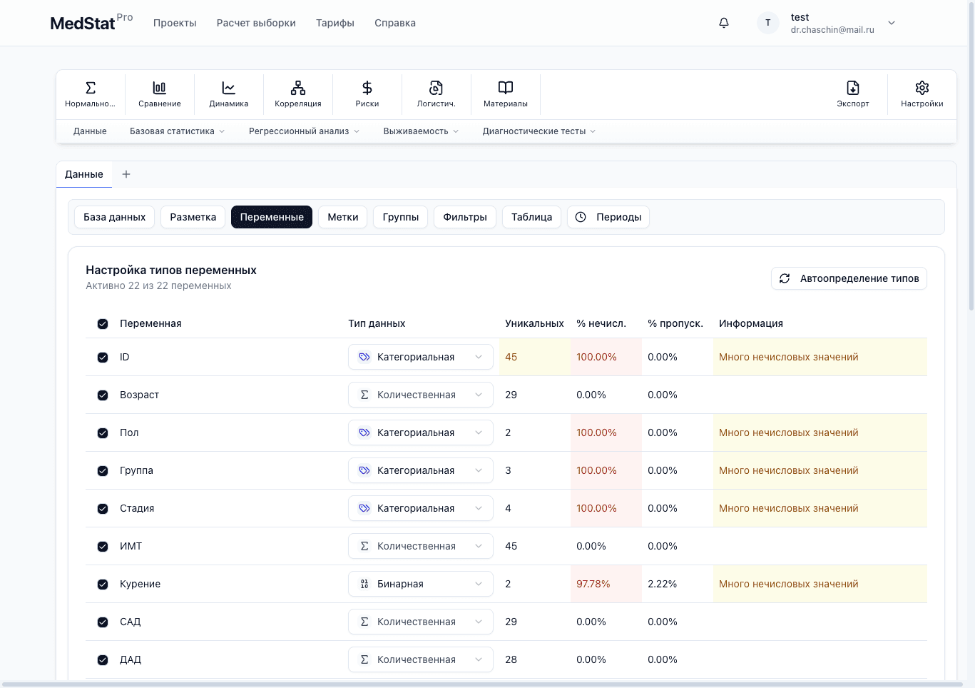The height and width of the screenshot is (688, 975).
Task: Switch to the Разметка section
Action: click(x=193, y=217)
